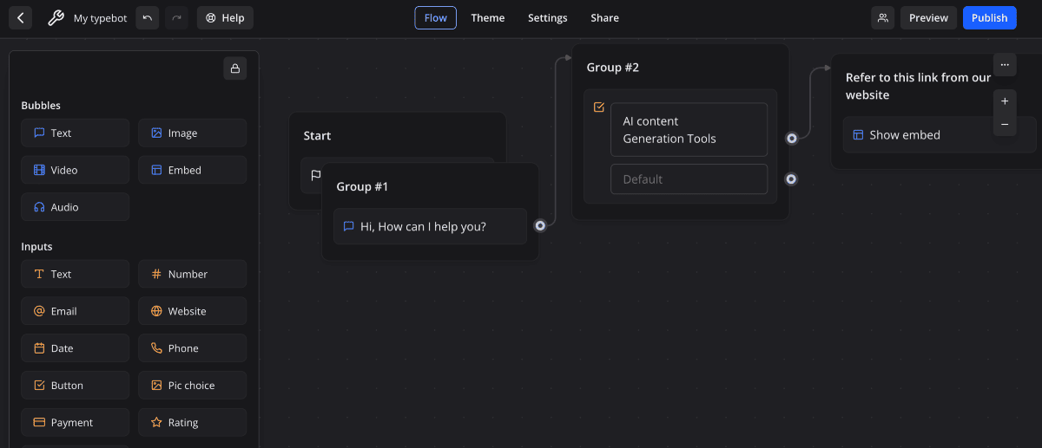Open the Settings tab

click(547, 18)
